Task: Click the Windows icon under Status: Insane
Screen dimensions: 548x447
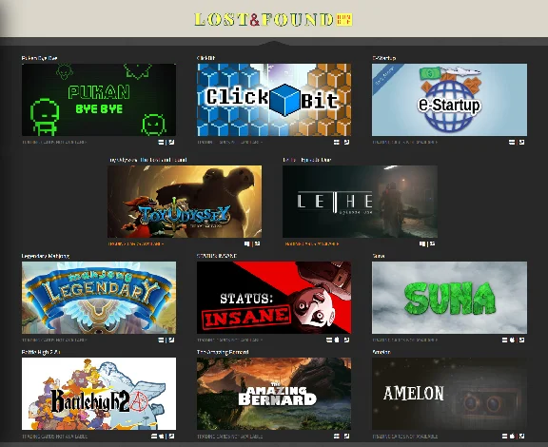Action: click(329, 340)
